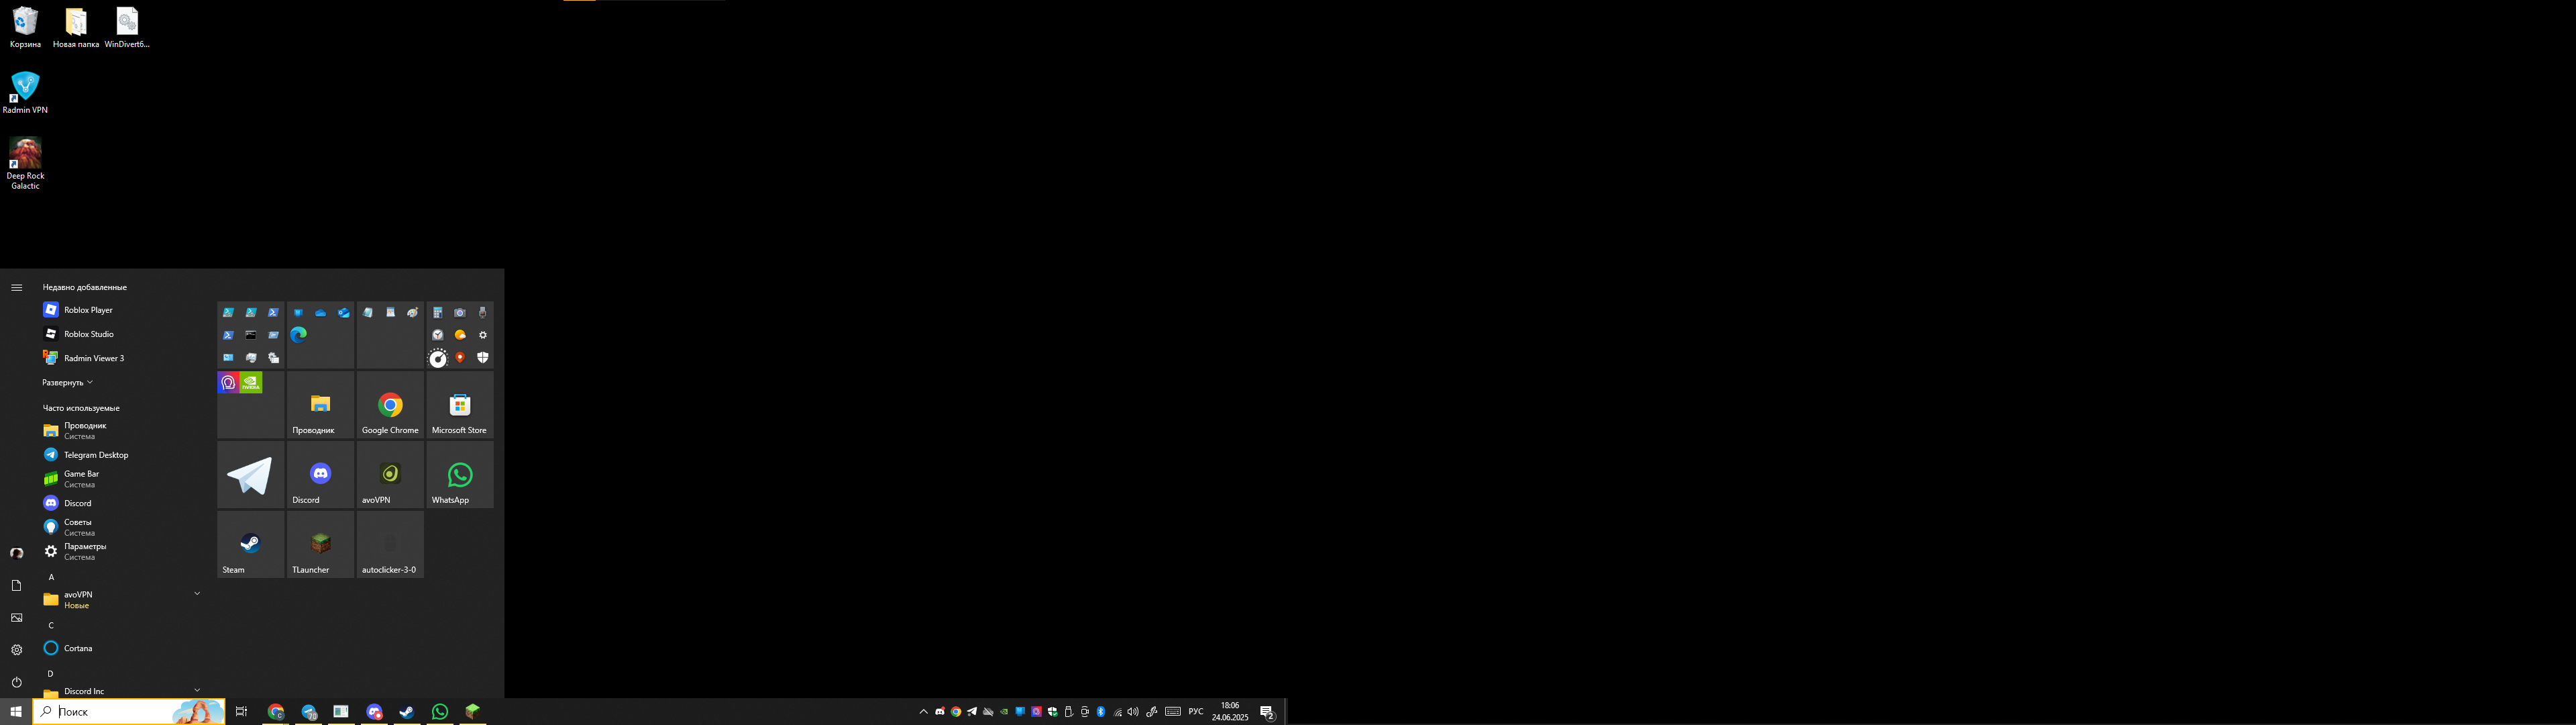Open Discord from the taskbar
The image size is (2576, 725).
(374, 712)
